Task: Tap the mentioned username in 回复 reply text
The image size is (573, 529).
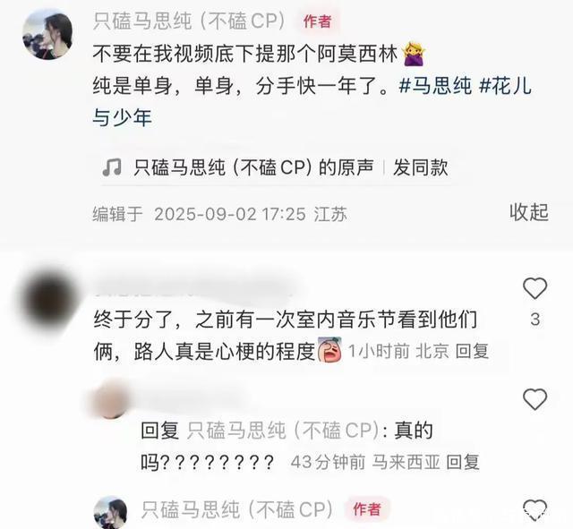Action: (x=283, y=431)
